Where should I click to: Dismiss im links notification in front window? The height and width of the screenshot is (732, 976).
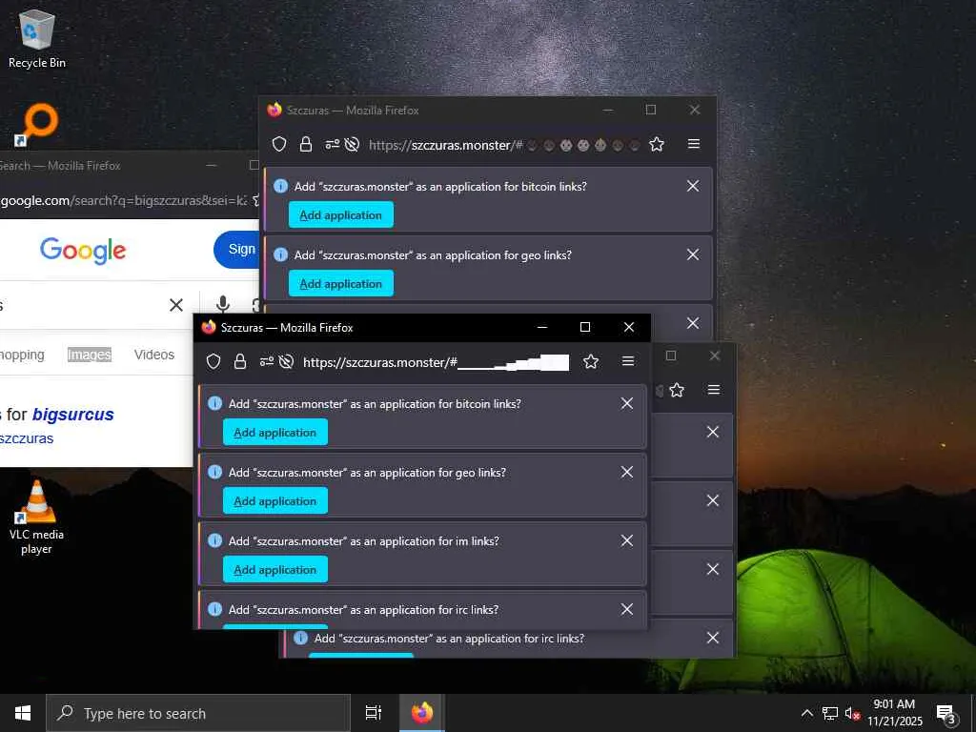click(627, 540)
